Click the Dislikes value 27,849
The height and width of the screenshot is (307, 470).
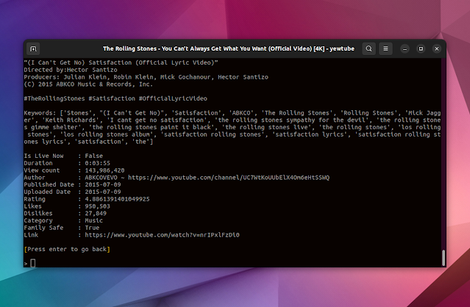(96, 213)
